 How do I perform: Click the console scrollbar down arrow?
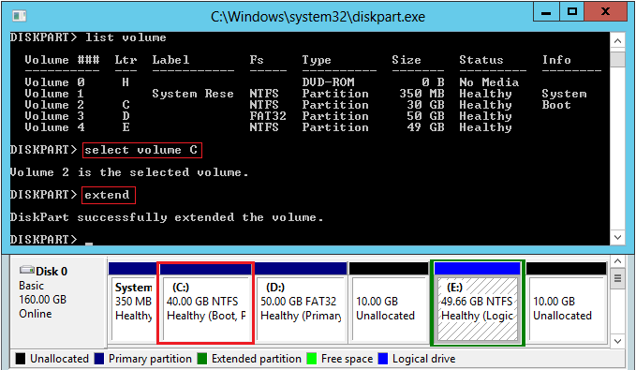tap(618, 237)
